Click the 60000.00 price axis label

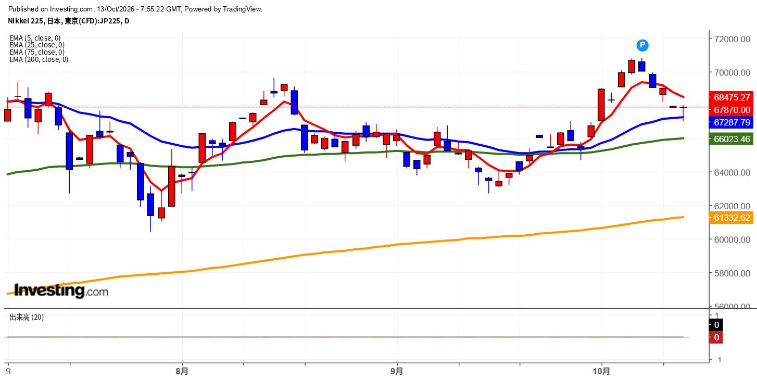coord(732,239)
